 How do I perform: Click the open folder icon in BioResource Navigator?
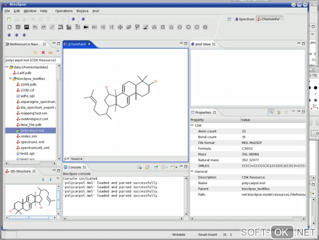click(x=50, y=52)
